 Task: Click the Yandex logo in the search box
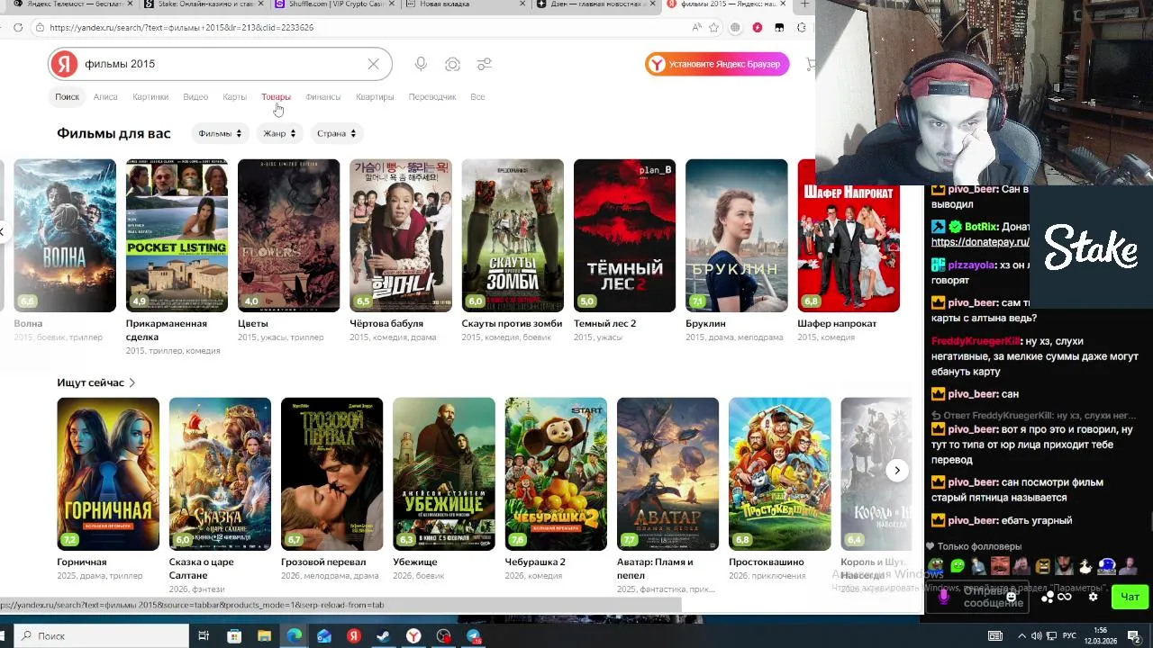tap(63, 64)
